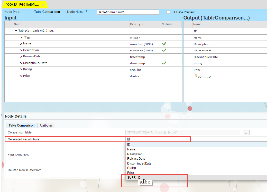Select the DiscontinuedDate input row

click(x=93, y=63)
